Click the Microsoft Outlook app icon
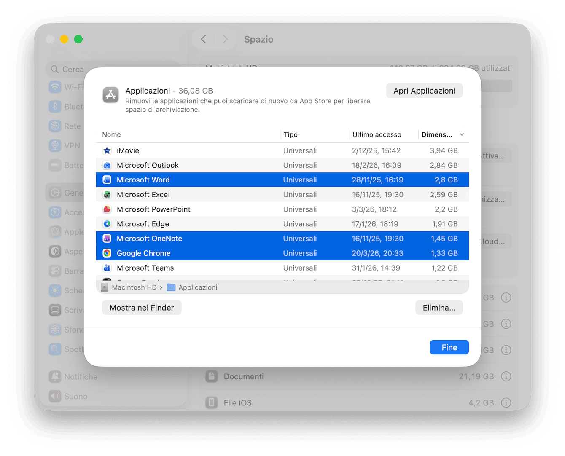This screenshot has width=565, height=456. click(107, 165)
